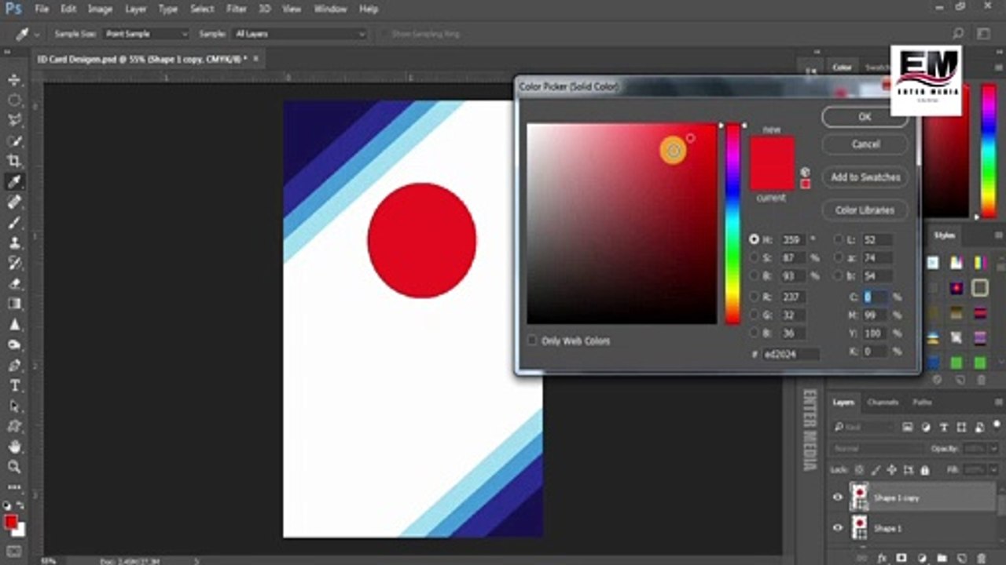The width and height of the screenshot is (1006, 565).
Task: Select the G green radio button
Action: click(754, 315)
